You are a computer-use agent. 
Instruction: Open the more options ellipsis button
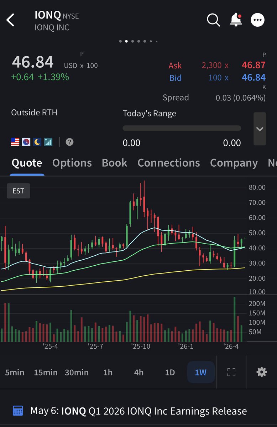[x=257, y=20]
